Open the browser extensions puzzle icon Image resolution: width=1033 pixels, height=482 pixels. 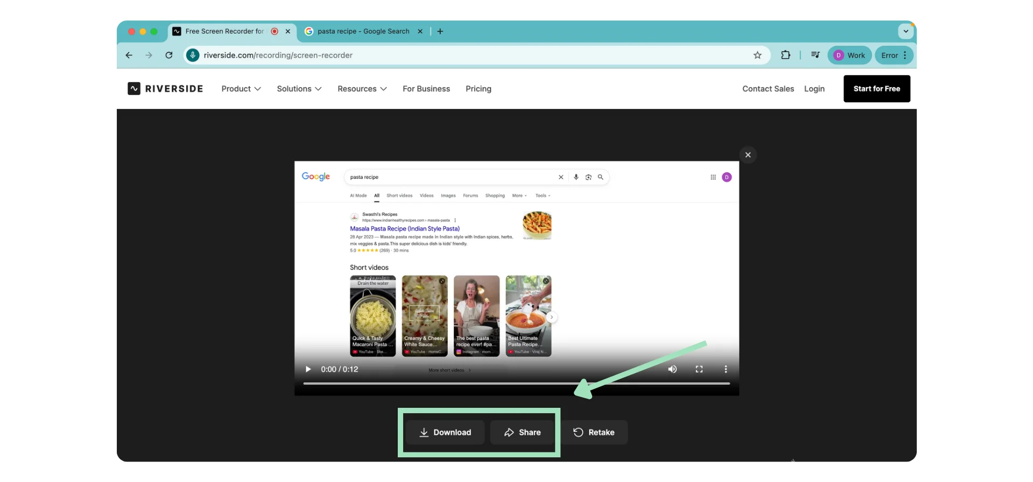pyautogui.click(x=786, y=55)
